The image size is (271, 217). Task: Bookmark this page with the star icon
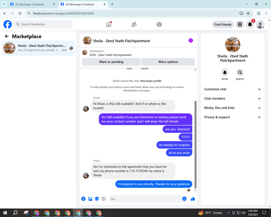pos(248,14)
